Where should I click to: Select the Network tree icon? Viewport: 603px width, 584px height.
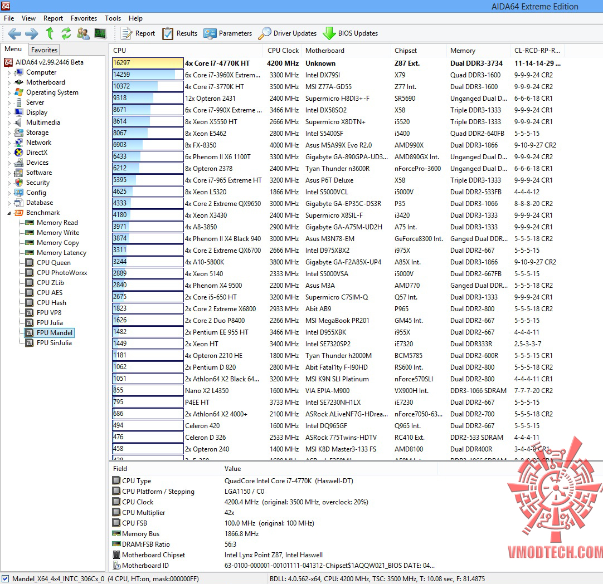(x=19, y=142)
